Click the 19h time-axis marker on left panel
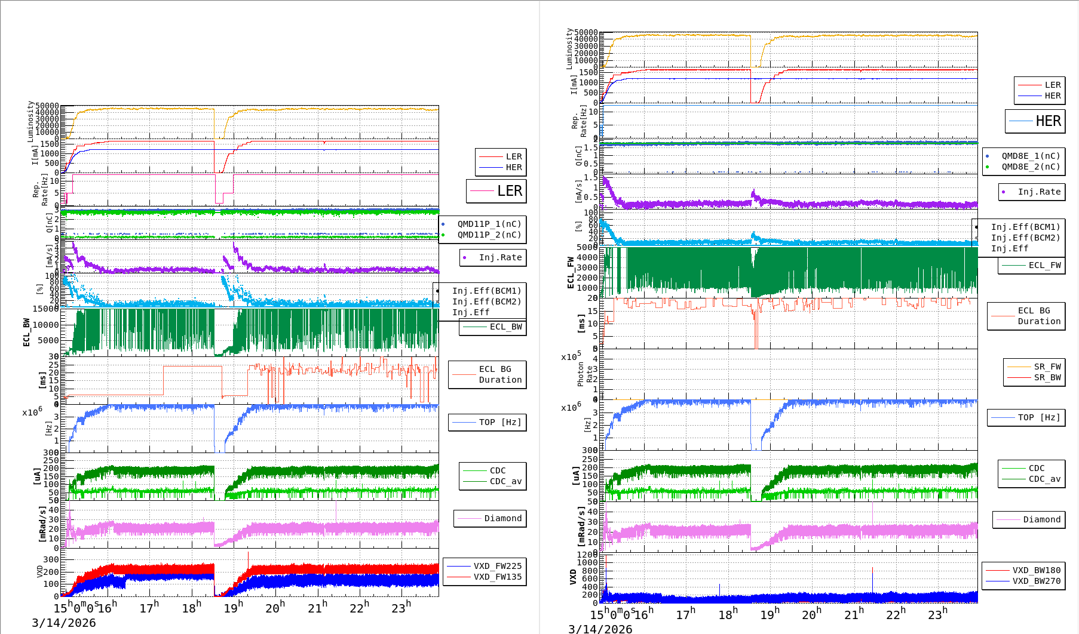Screen dimensions: 1079x634 pos(233,607)
